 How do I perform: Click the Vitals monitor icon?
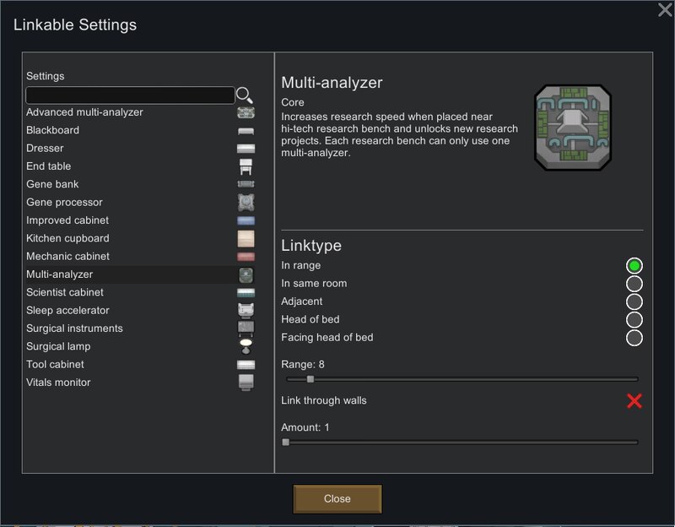246,383
